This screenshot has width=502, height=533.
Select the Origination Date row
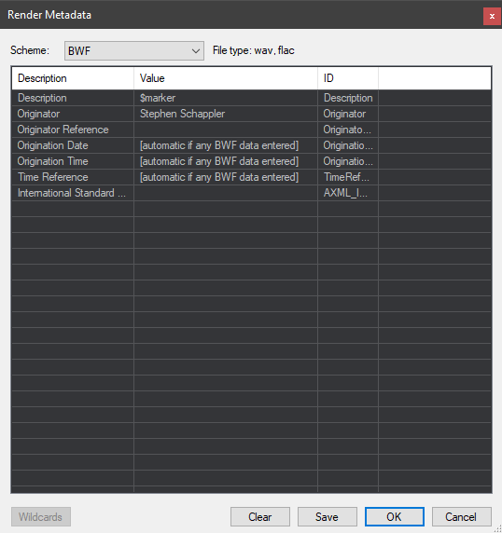coord(252,145)
